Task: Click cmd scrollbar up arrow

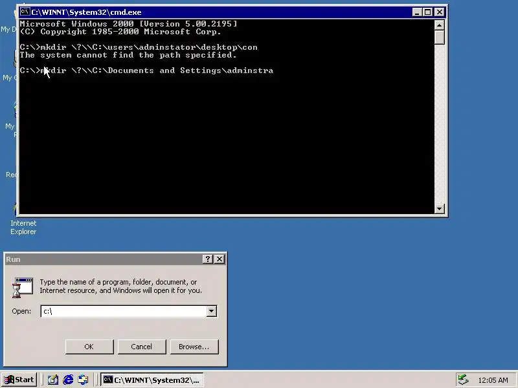Action: pyautogui.click(x=440, y=25)
